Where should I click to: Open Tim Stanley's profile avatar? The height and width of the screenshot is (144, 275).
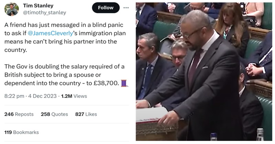[12, 9]
